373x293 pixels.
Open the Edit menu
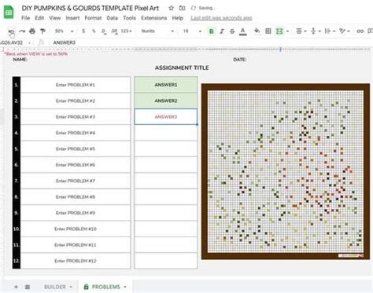(39, 18)
